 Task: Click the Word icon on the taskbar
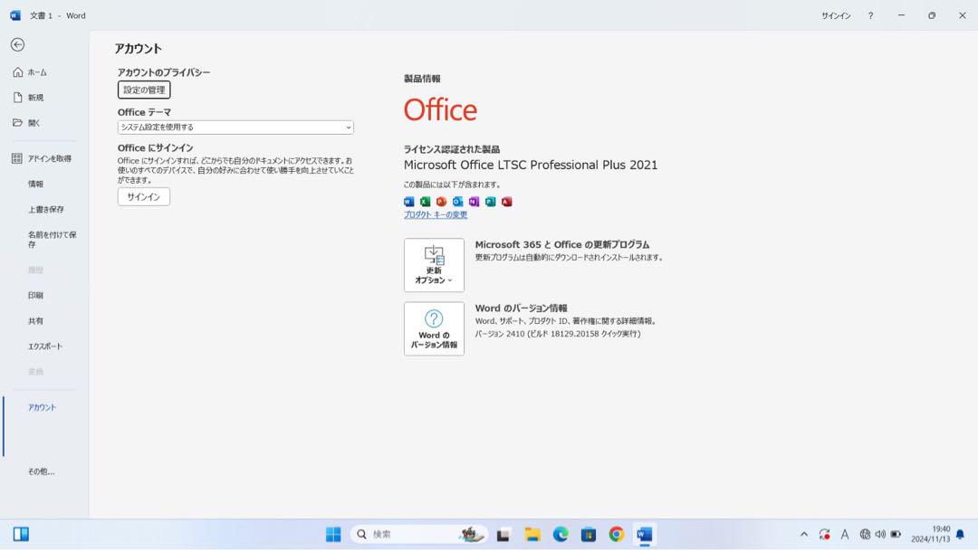point(645,535)
